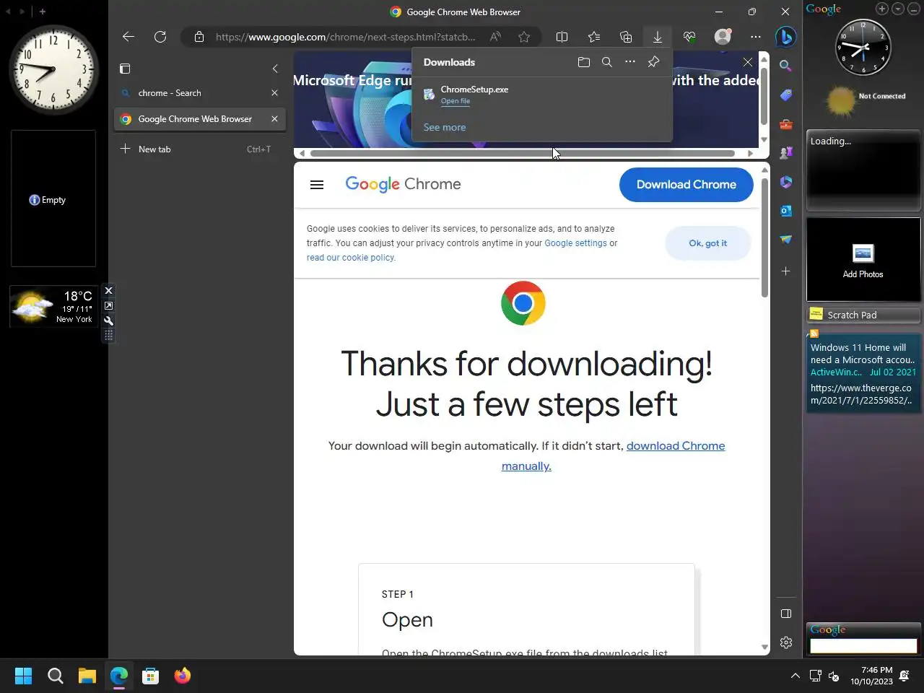Turn on Read aloud in address bar

pyautogui.click(x=495, y=37)
